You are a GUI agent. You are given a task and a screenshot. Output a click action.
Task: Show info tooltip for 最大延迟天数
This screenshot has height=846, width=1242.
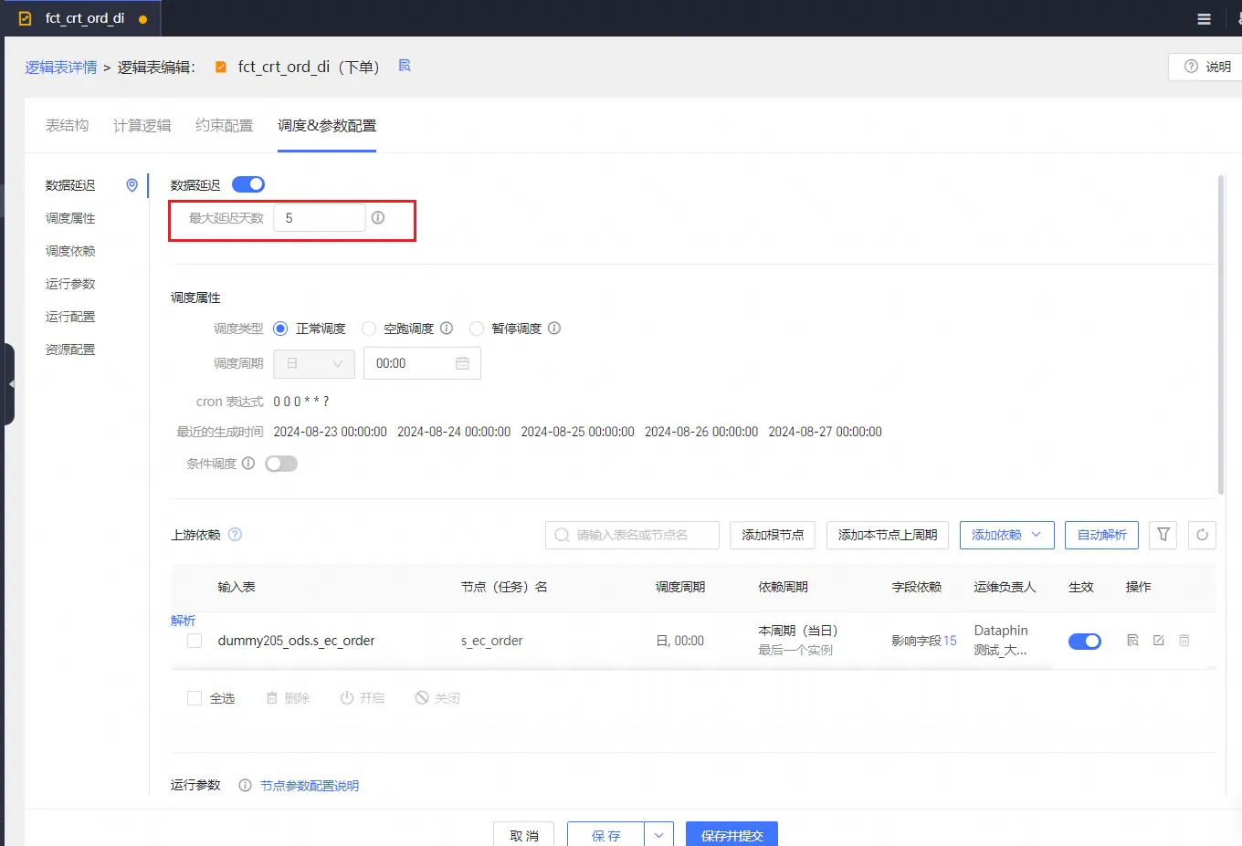378,218
